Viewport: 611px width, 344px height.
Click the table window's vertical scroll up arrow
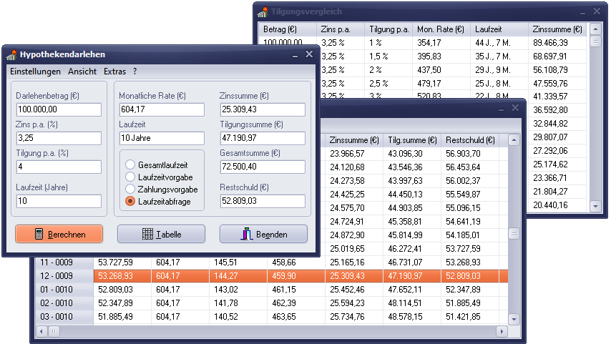pyautogui.click(x=514, y=140)
